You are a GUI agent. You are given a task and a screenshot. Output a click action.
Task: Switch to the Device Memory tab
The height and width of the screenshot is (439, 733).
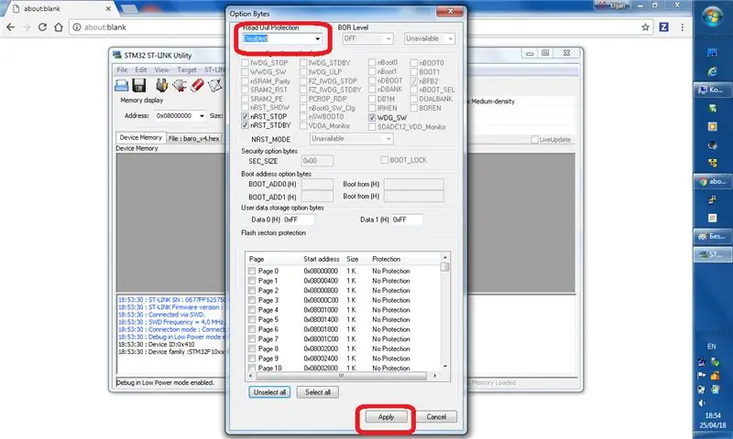click(141, 137)
